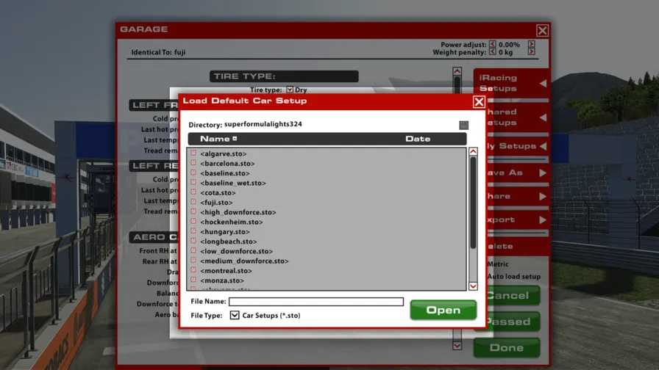Click the small gray directory icon

click(463, 125)
